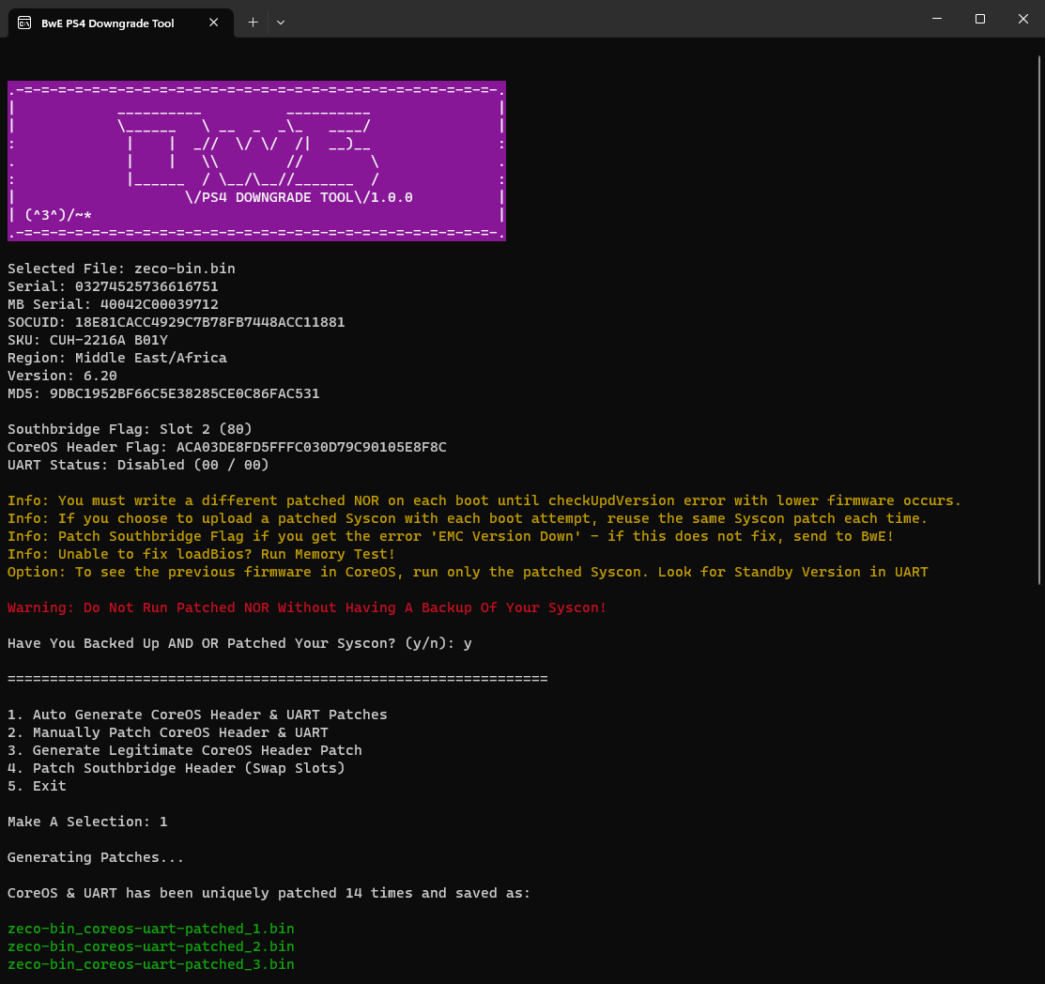The width and height of the screenshot is (1045, 984).
Task: Click the MB Serial line
Action: pos(113,304)
